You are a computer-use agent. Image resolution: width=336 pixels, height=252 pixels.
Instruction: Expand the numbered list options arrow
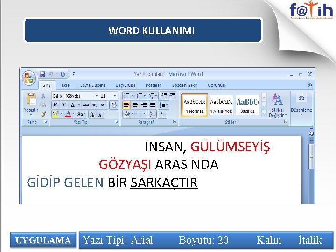click(145, 96)
